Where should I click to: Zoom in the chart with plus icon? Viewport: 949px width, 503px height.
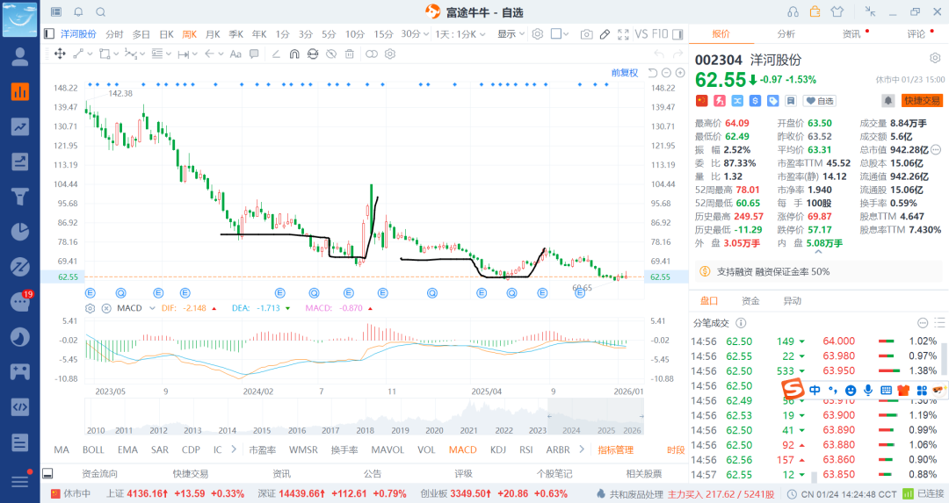[x=680, y=73]
